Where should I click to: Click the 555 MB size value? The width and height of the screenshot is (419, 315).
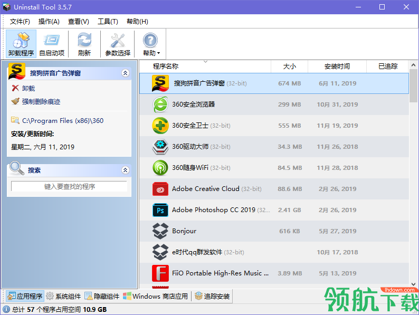(289, 126)
